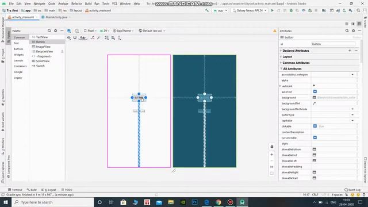Collapse the All Attributes section
This screenshot has height=207, width=368.
281,69
